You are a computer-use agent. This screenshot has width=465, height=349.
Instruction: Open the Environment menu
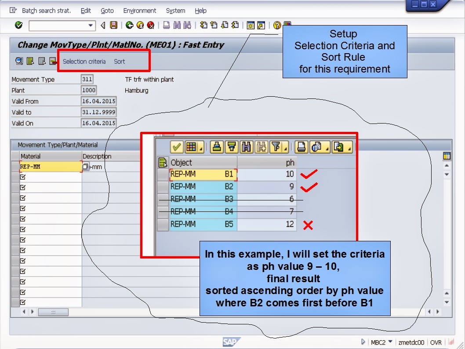click(x=139, y=11)
